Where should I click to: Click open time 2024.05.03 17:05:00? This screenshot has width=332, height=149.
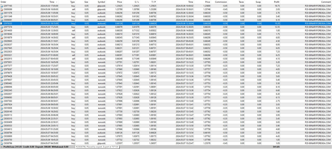point(49,6)
